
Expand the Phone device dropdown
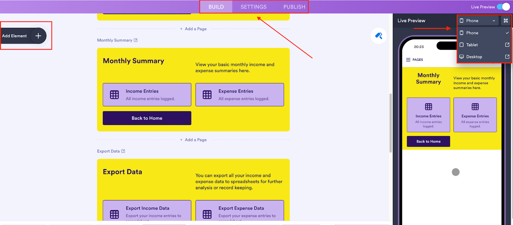pos(477,21)
